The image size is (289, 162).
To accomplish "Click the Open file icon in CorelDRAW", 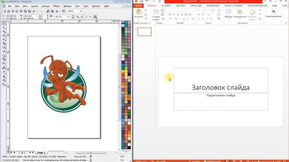I will [9, 11].
